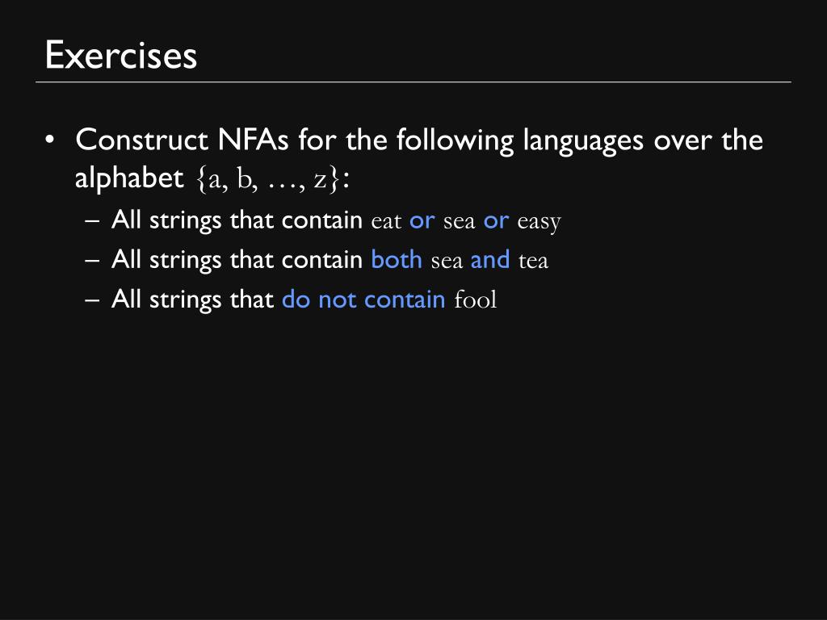
Task: Click the word "sea" between the two blue "or" words
Action: pos(459,221)
